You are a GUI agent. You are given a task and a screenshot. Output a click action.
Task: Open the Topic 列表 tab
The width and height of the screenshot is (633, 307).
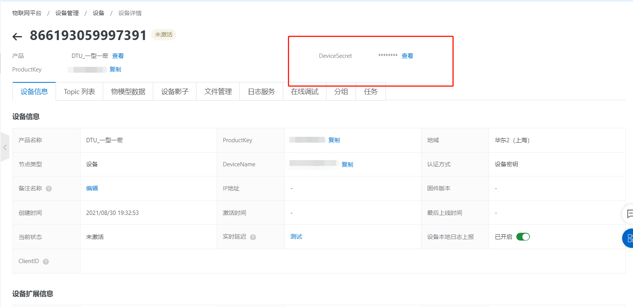79,92
